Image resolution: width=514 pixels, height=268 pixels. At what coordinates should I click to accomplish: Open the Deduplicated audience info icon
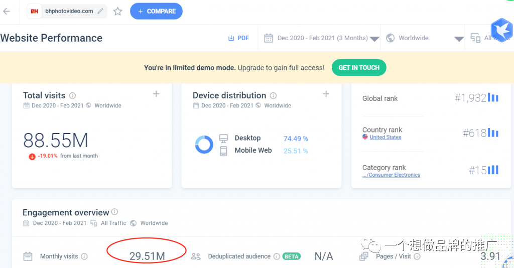coord(277,256)
